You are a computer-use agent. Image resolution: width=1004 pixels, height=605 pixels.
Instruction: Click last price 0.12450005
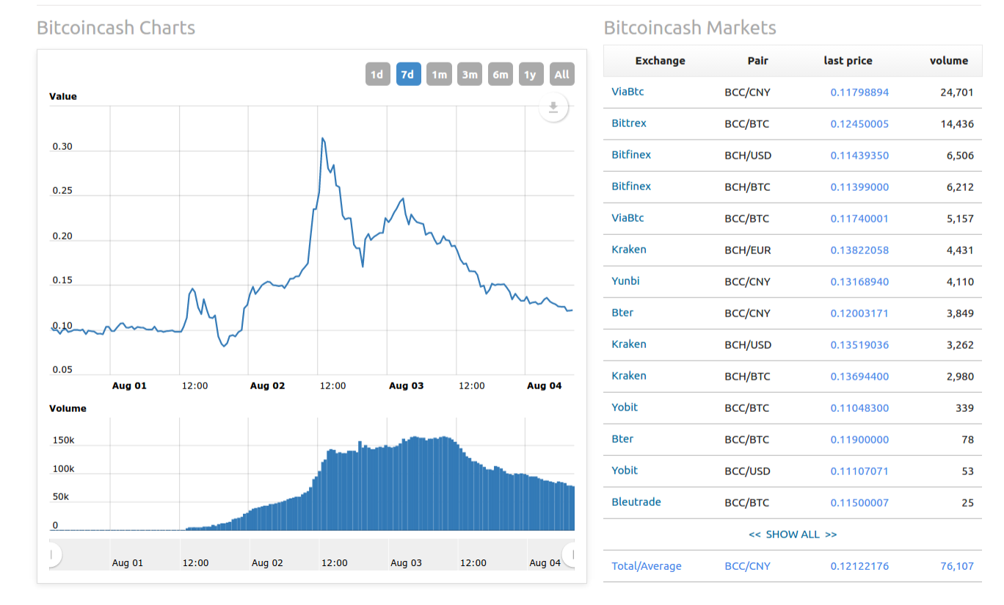pyautogui.click(x=859, y=124)
